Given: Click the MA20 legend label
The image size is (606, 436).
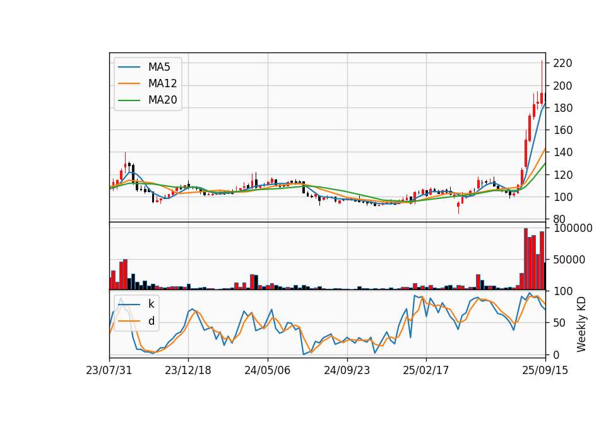Looking at the screenshot, I should coord(162,100).
